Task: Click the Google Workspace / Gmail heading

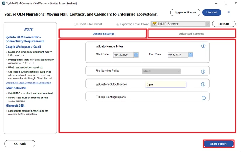Action: click(23, 47)
